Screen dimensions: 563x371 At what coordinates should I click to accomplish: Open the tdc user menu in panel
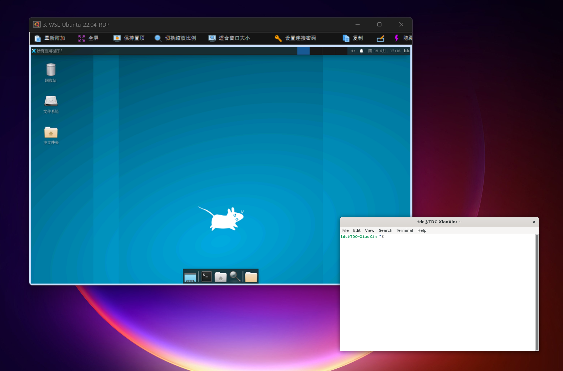click(407, 51)
